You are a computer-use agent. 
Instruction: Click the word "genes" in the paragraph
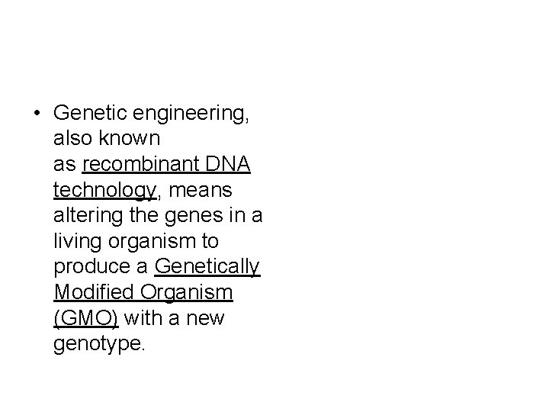194,217
